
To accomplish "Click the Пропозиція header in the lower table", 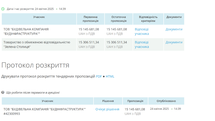I will pos(135,101).
